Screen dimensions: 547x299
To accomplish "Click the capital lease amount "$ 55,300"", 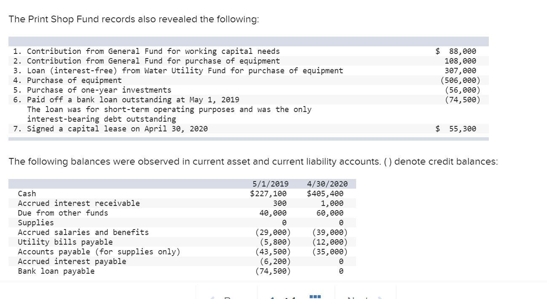I will [456, 129].
